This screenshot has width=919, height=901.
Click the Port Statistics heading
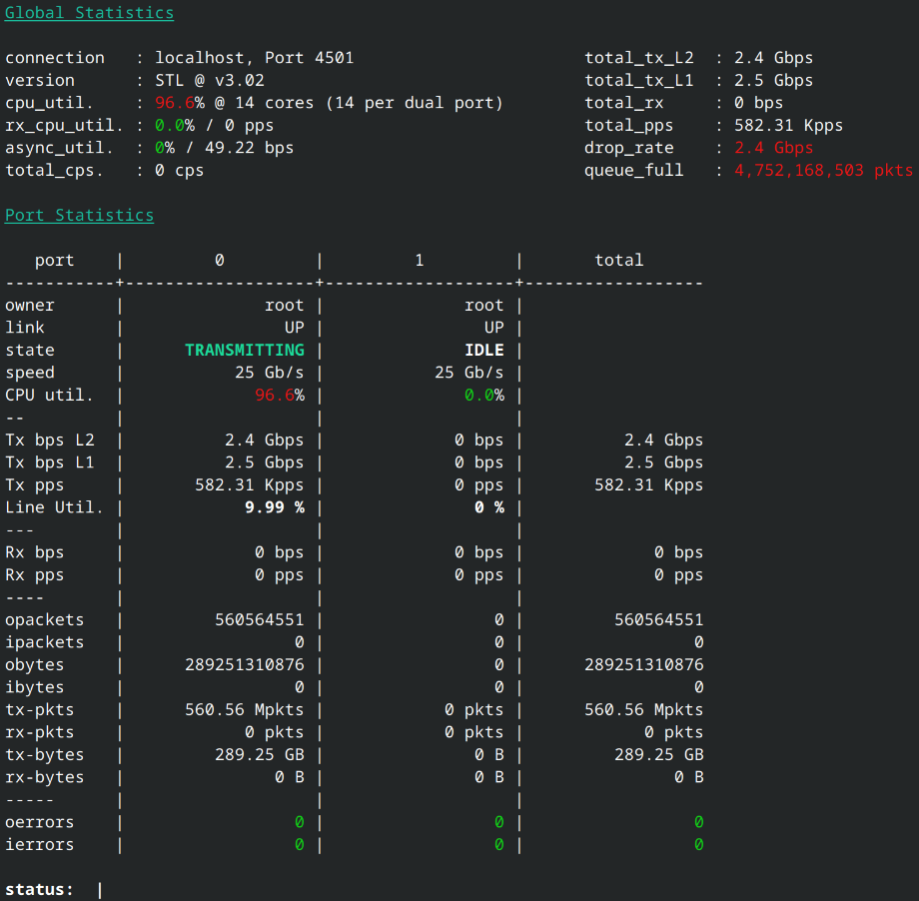[x=79, y=215]
